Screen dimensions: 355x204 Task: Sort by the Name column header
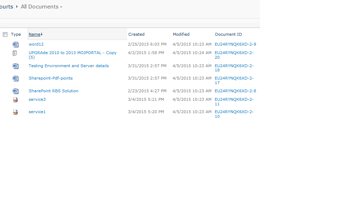click(34, 34)
